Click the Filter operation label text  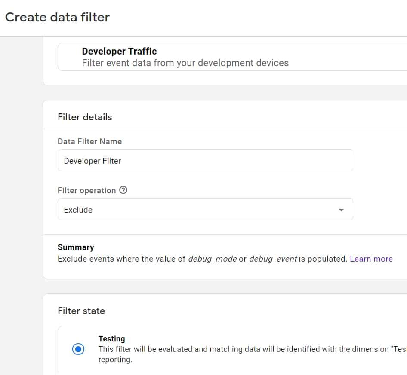click(x=86, y=190)
